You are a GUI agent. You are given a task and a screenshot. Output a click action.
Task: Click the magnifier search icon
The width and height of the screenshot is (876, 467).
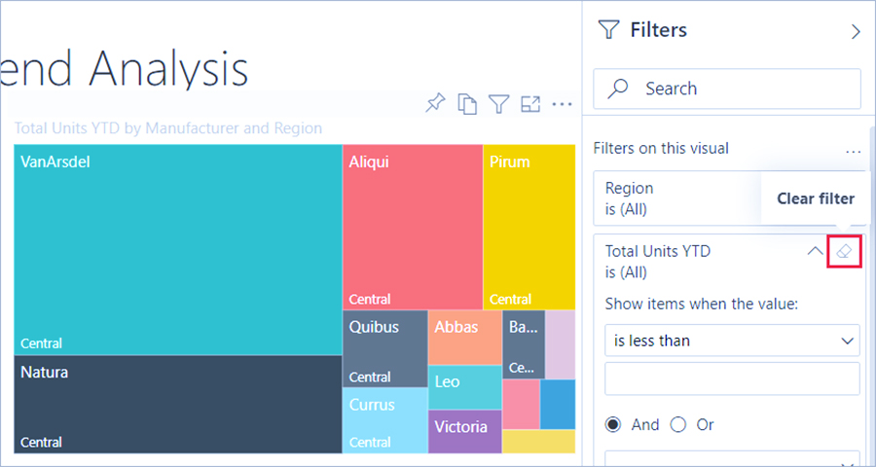pos(617,89)
